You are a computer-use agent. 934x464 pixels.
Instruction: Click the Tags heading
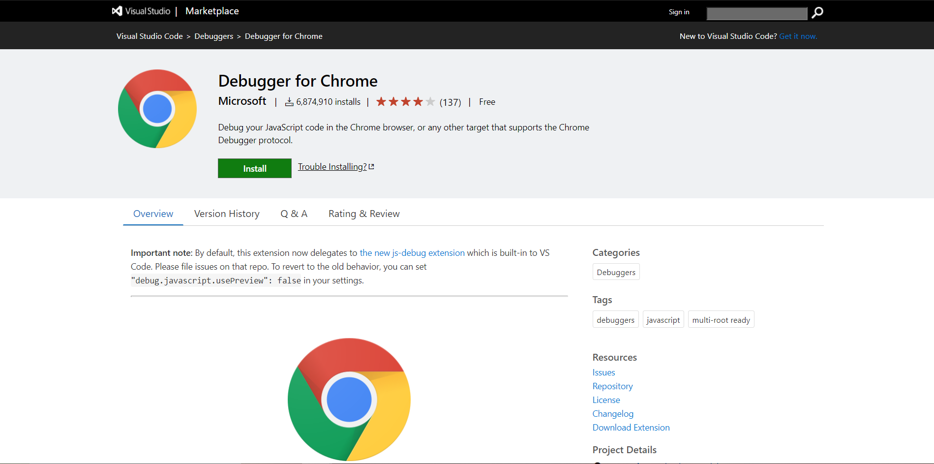pos(602,300)
